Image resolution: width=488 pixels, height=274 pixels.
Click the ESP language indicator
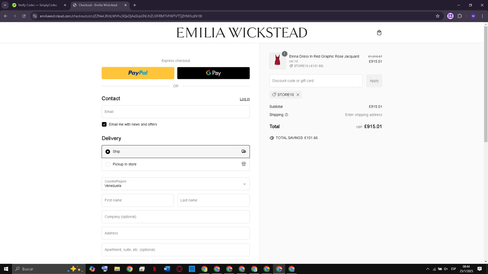454,269
